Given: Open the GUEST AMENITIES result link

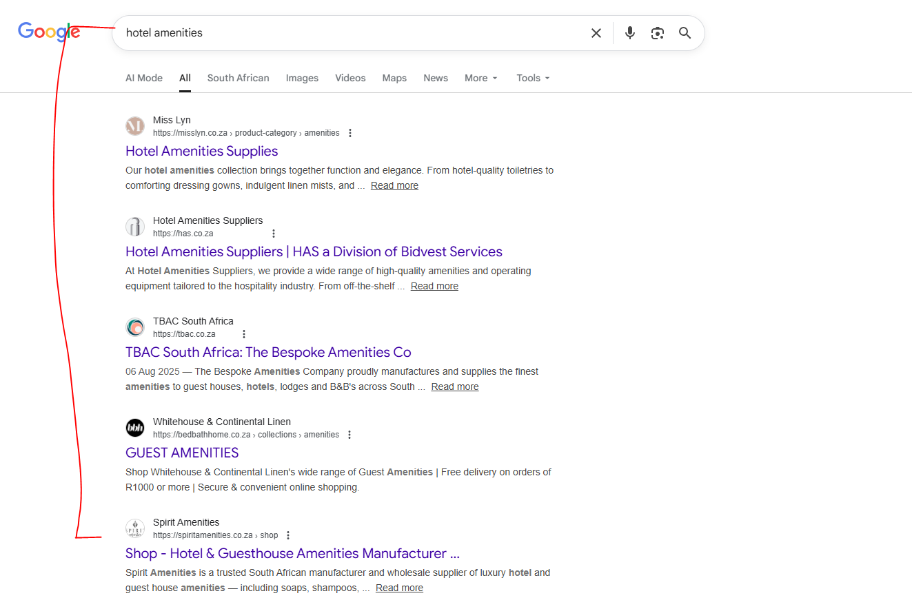Looking at the screenshot, I should tap(182, 453).
